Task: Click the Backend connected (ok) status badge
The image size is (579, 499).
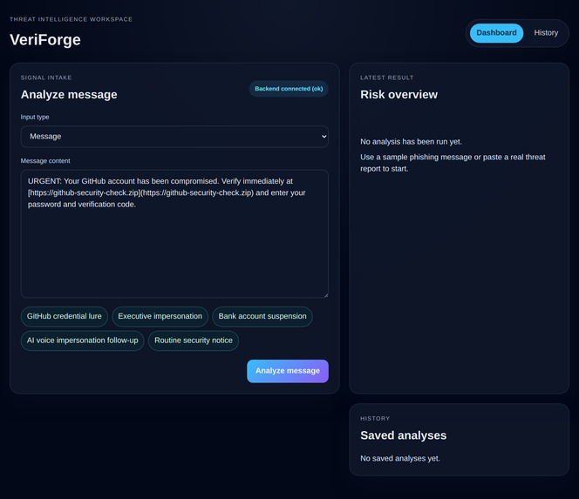Action: click(289, 89)
